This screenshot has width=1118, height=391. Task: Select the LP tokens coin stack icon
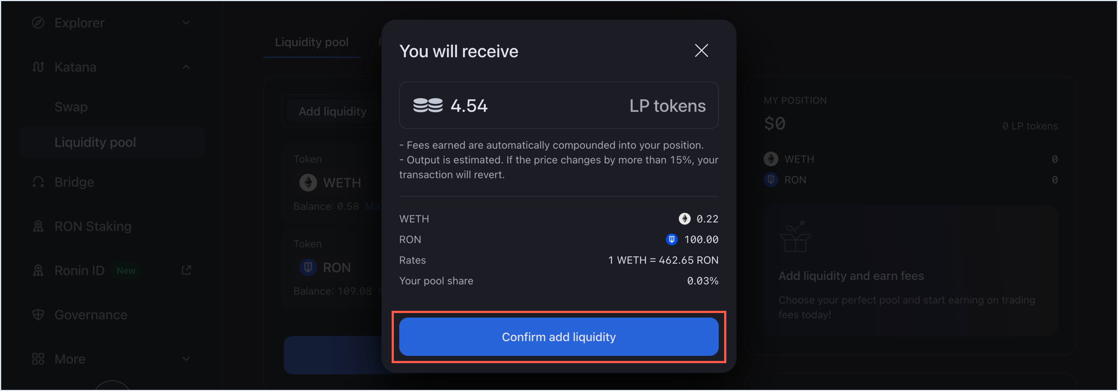427,105
